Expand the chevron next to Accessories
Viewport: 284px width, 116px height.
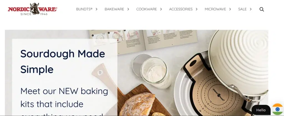point(197,9)
